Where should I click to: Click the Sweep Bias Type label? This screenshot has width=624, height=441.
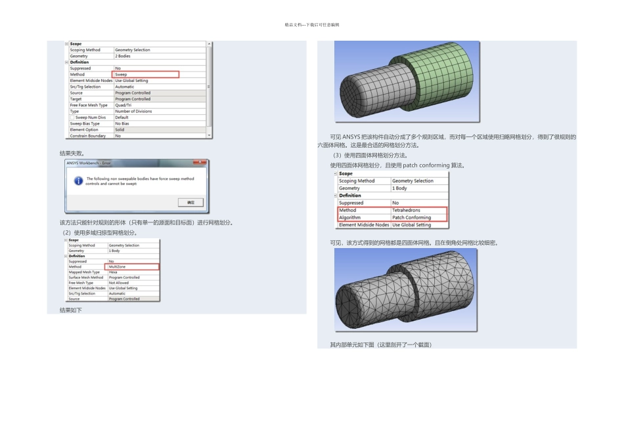pyautogui.click(x=85, y=123)
